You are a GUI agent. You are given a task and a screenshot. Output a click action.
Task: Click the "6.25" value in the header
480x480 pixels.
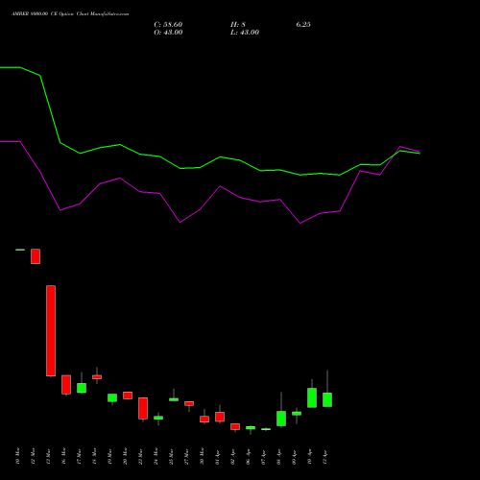tap(303, 25)
